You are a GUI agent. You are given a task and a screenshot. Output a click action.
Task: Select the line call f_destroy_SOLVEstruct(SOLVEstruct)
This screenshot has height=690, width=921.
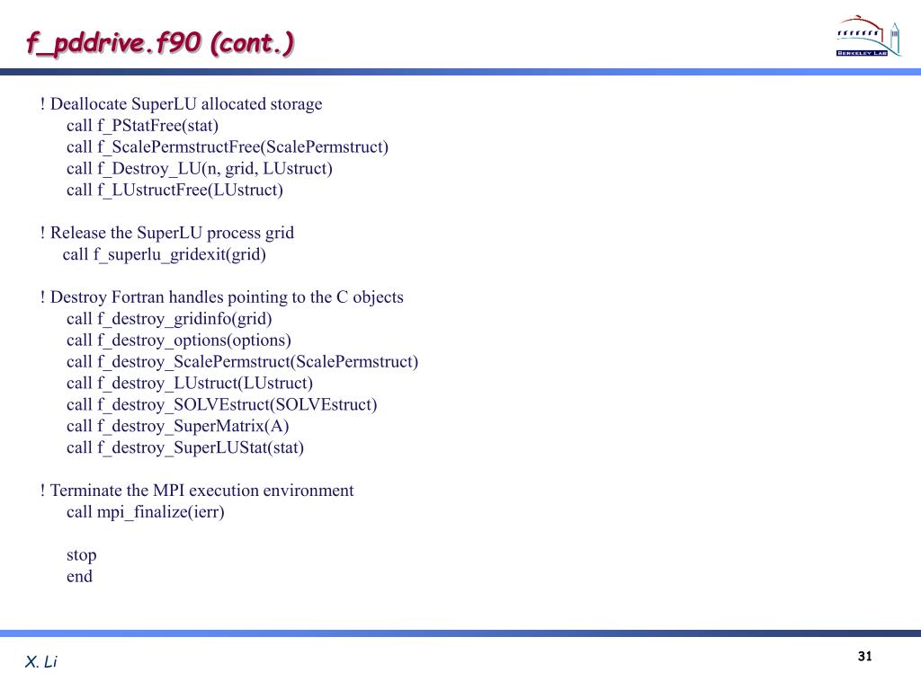(x=222, y=405)
